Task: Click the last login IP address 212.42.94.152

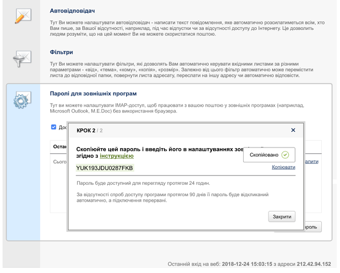Action: pyautogui.click(x=314, y=264)
